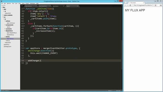Go back in the browser window

click(125, 5)
